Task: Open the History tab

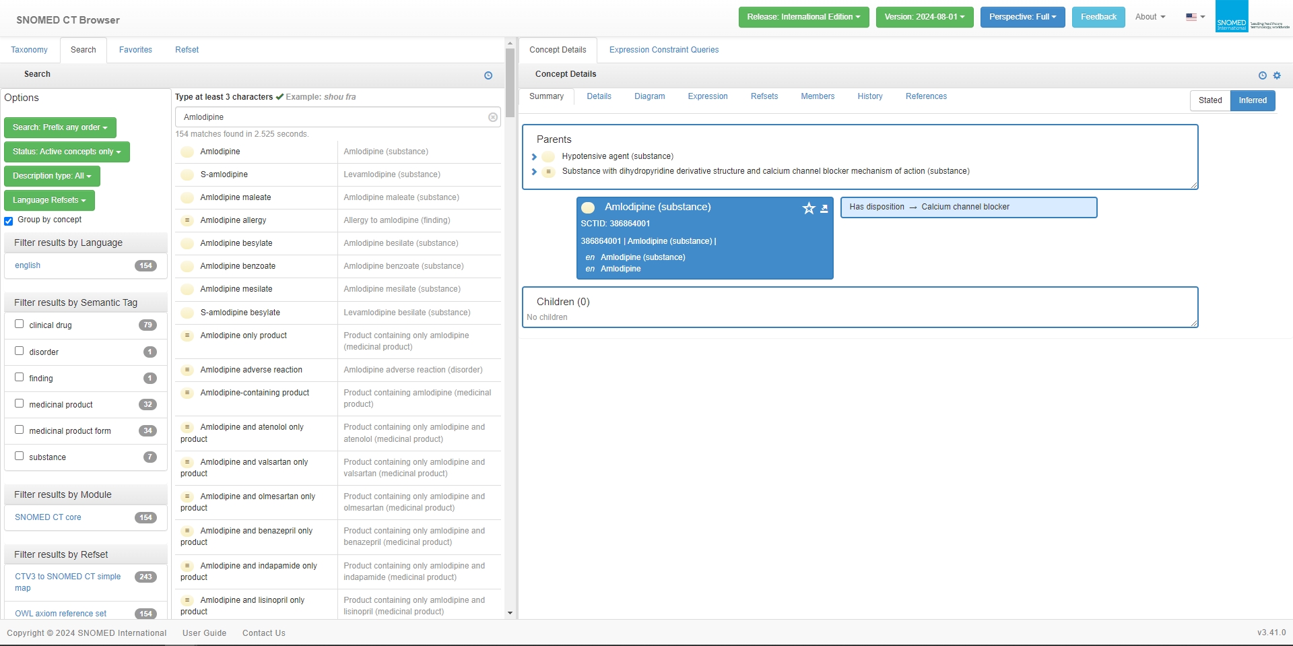Action: pos(870,96)
